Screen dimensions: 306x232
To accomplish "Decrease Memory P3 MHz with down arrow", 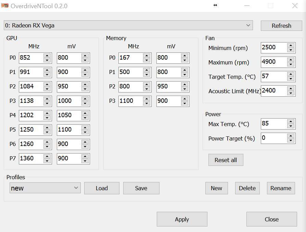I will (146, 103).
